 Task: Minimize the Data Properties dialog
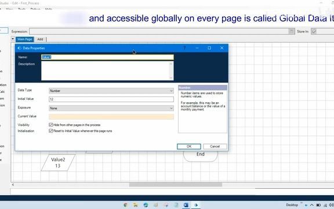[x=197, y=48]
